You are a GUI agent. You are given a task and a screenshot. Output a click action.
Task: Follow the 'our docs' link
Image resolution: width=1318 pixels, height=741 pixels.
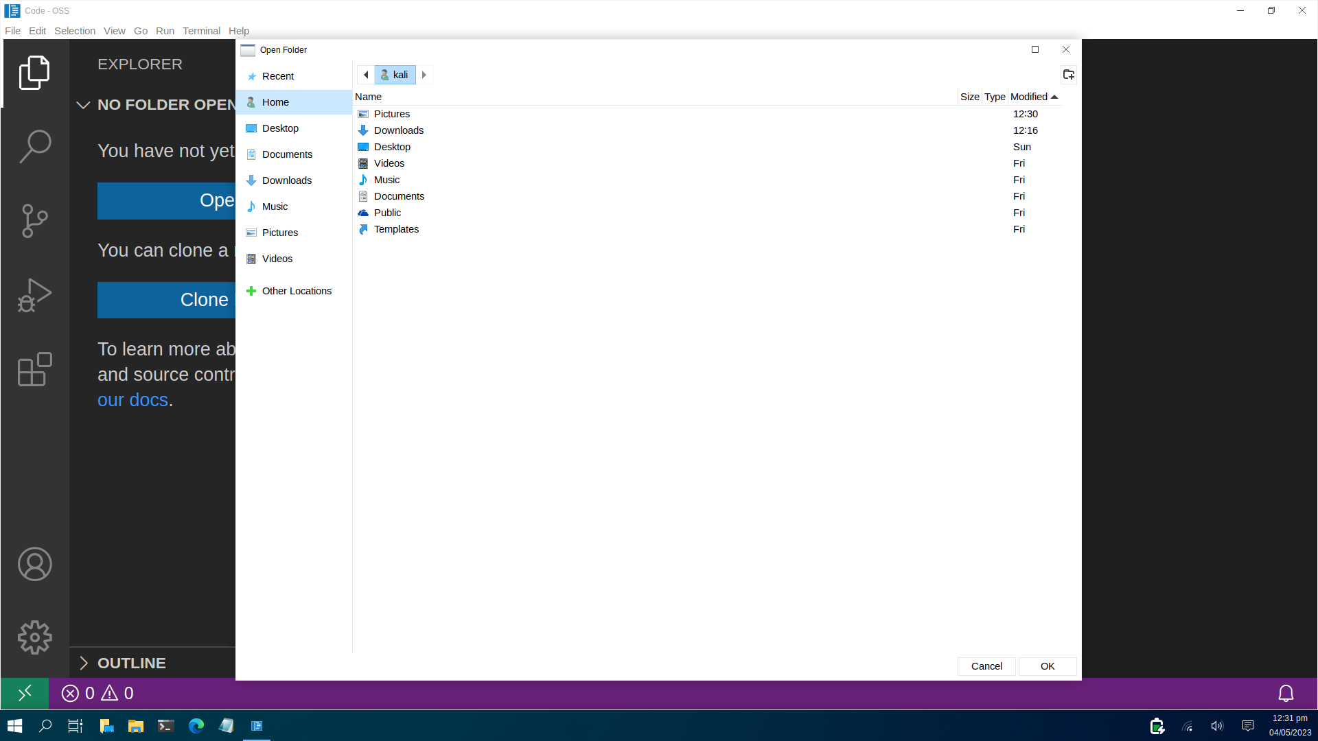pos(132,400)
